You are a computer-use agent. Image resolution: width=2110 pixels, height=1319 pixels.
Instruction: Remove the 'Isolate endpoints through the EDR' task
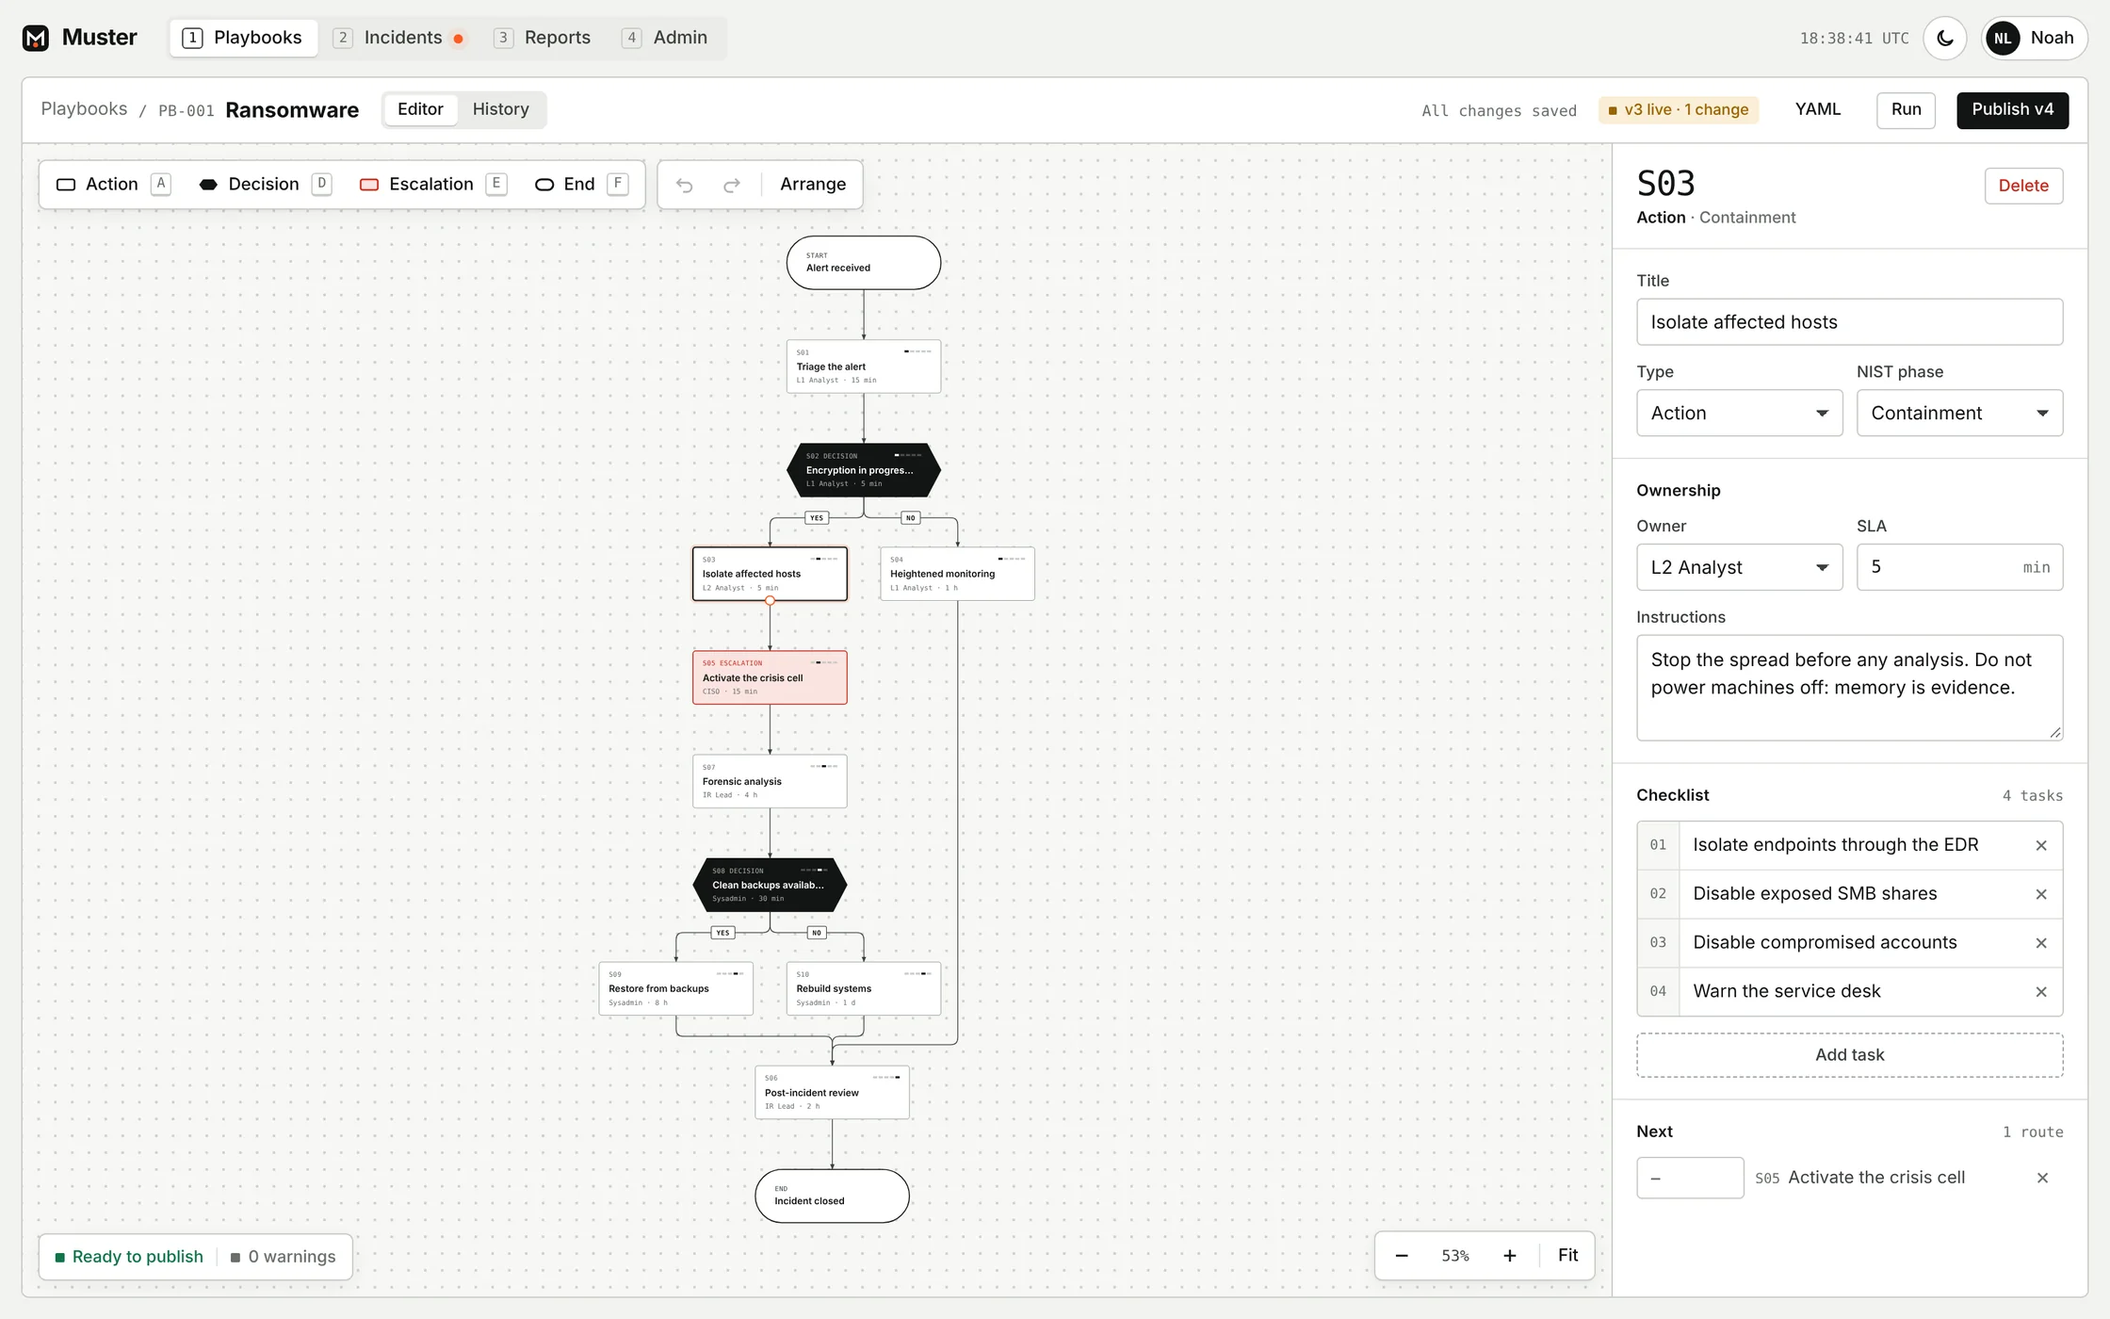click(x=2041, y=846)
